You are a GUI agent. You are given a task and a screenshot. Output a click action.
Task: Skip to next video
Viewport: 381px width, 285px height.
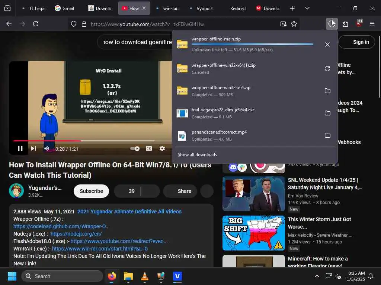point(33,148)
